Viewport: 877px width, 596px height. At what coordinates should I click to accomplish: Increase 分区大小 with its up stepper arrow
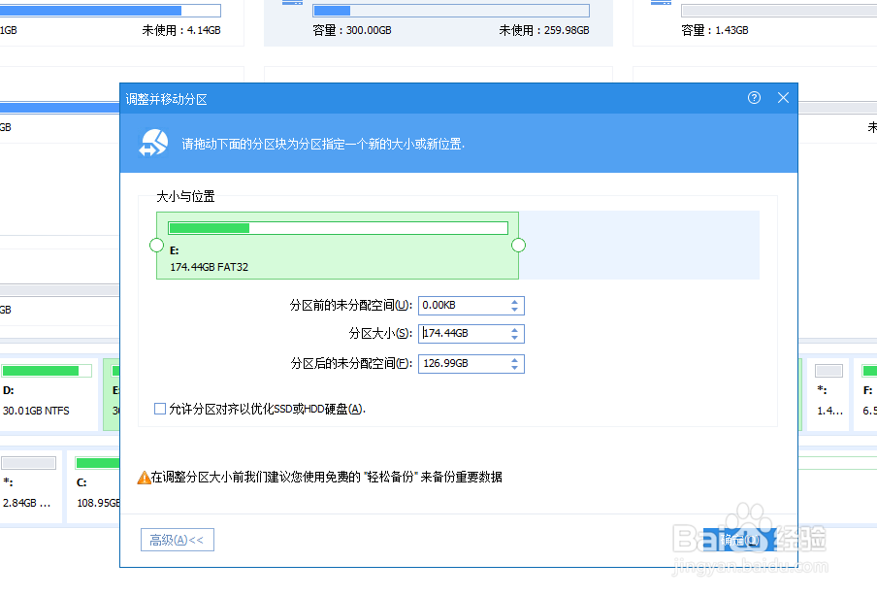tap(517, 328)
